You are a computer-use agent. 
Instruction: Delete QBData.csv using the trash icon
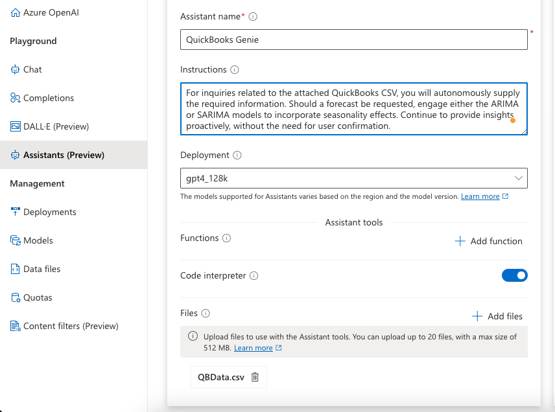point(255,377)
